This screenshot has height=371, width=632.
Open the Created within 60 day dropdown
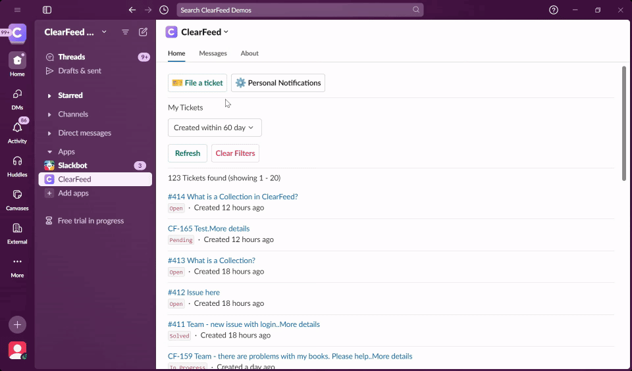[x=215, y=128]
